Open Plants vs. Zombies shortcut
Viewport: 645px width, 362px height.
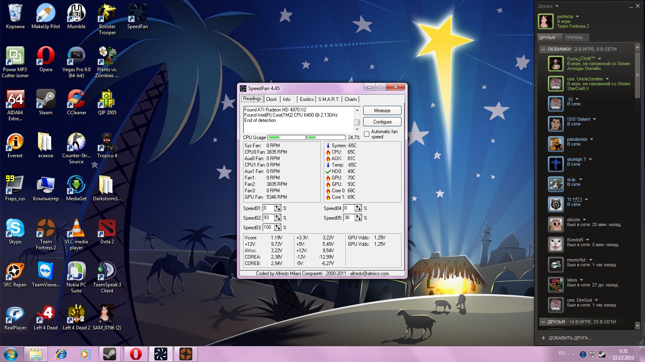(x=107, y=62)
